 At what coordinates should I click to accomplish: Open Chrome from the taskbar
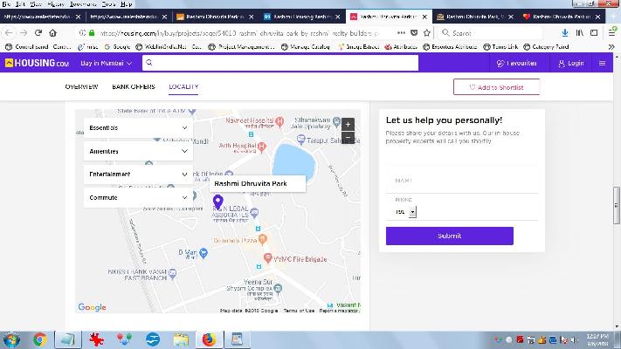pyautogui.click(x=39, y=340)
